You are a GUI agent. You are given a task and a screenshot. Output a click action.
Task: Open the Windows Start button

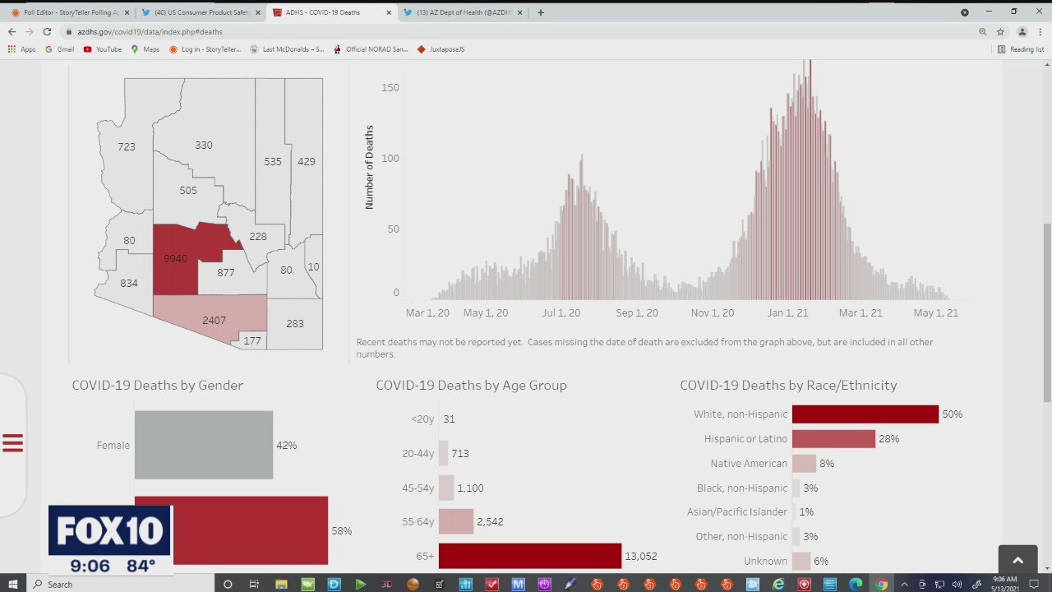click(x=13, y=584)
